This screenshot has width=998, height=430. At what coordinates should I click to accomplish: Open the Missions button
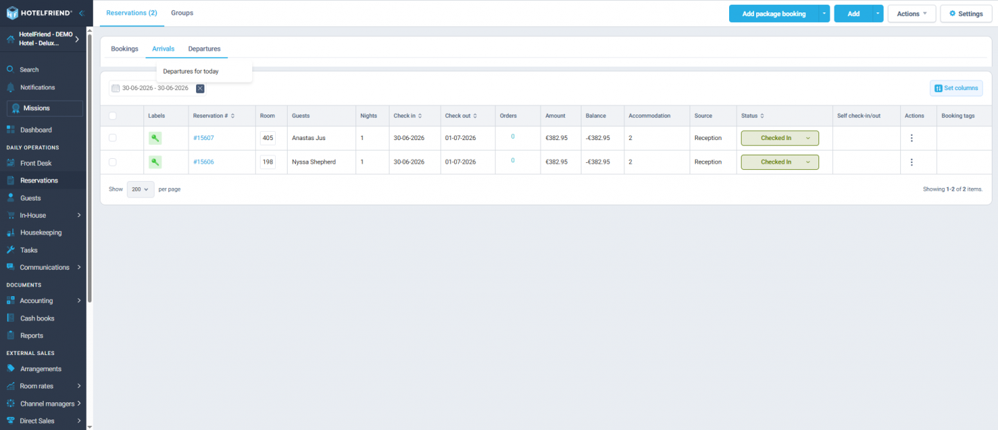pos(44,108)
